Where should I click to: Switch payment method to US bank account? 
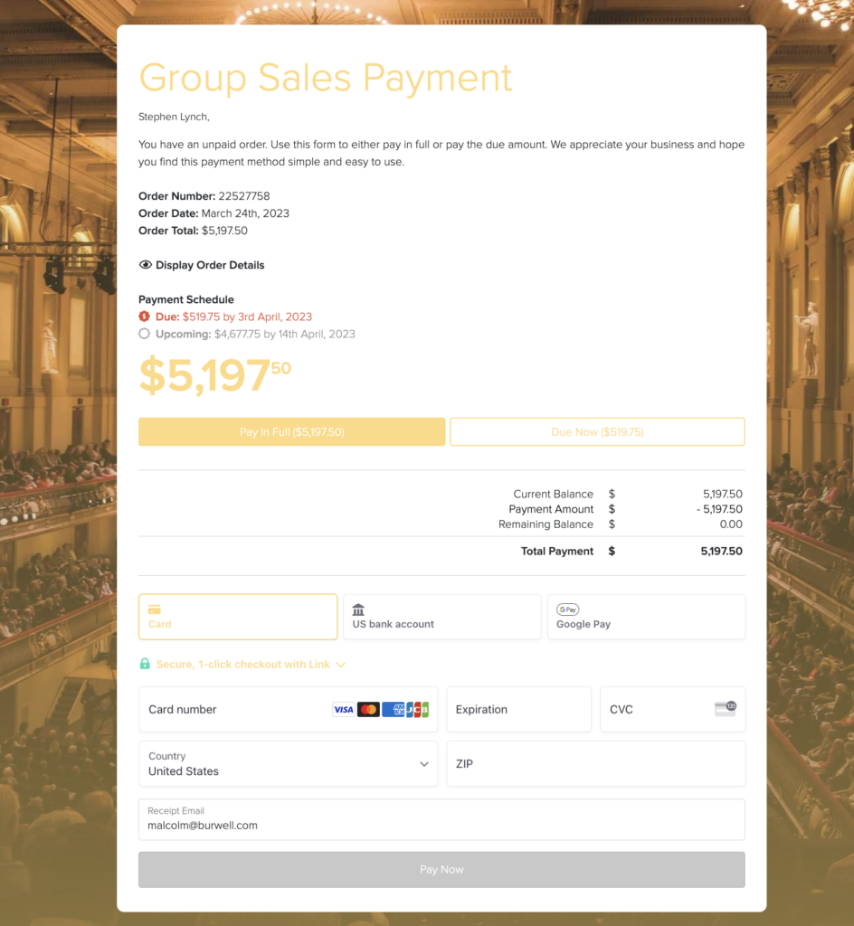[441, 617]
